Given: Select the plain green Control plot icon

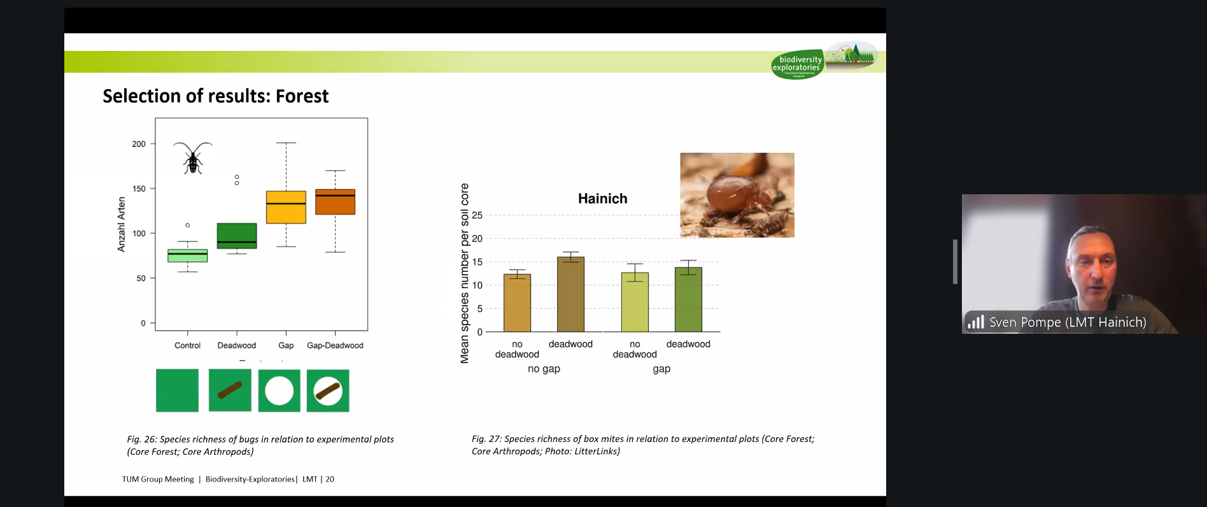Looking at the screenshot, I should tap(177, 390).
